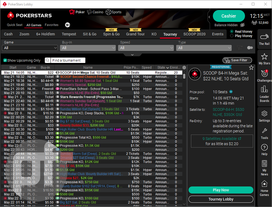Uncheck Show Upcoming Only checkbox
Image resolution: width=272 pixels, height=207 pixels.
5,60
